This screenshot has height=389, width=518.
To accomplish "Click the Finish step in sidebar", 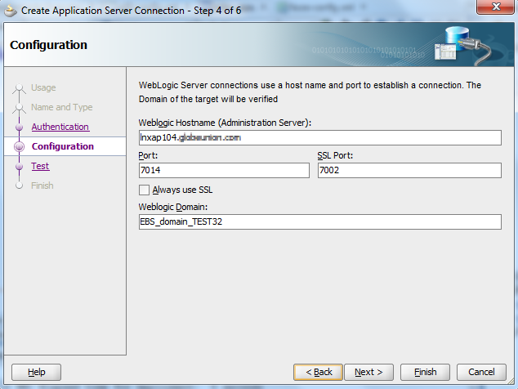I will [42, 186].
